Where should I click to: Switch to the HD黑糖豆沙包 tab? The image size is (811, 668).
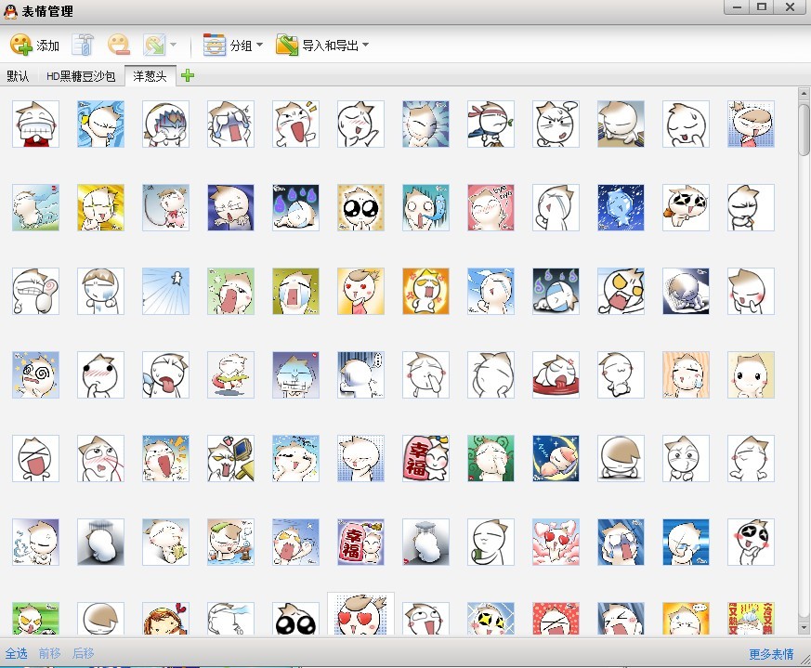pyautogui.click(x=81, y=75)
